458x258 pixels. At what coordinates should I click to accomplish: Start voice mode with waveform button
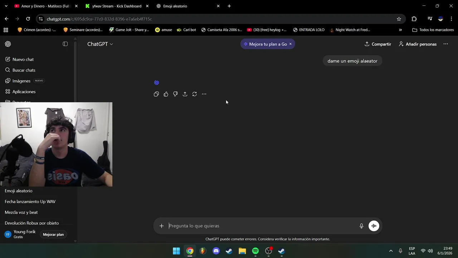(x=374, y=226)
